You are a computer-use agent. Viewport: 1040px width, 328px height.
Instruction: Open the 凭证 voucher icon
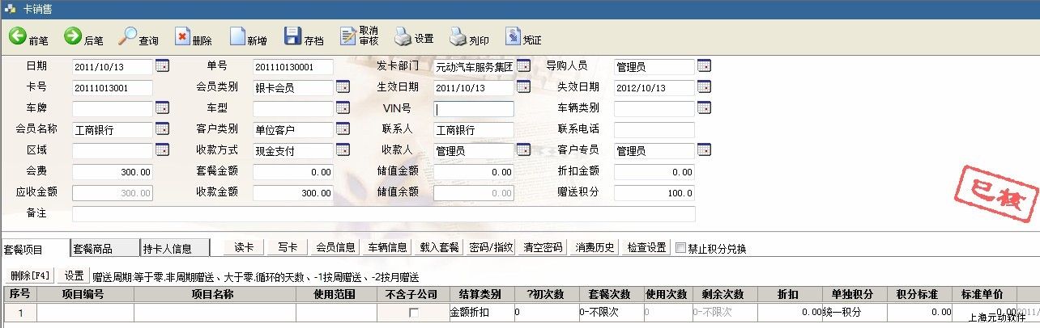coord(513,36)
